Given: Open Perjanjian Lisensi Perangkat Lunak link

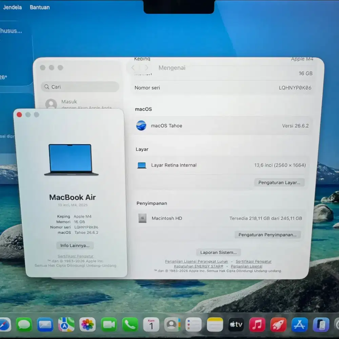Looking at the screenshot, I should coord(196,261).
